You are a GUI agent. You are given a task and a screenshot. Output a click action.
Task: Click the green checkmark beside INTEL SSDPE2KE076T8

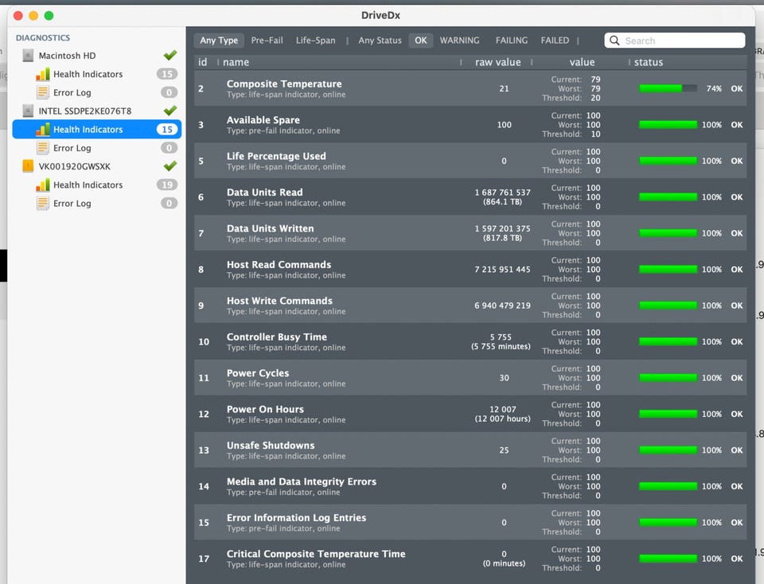pos(170,111)
